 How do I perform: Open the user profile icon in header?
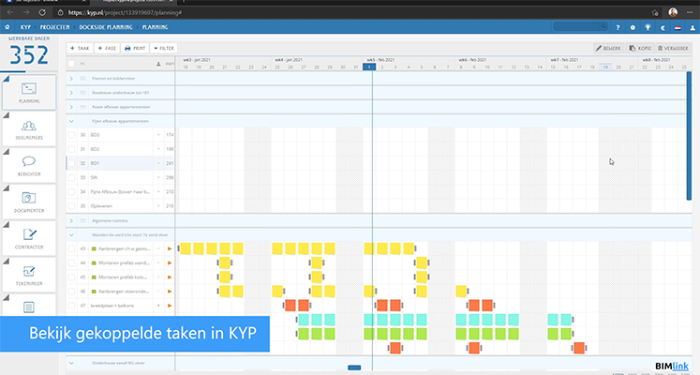(693, 27)
